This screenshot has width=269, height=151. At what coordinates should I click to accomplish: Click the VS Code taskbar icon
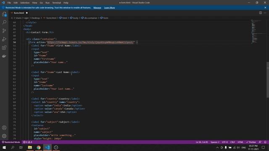click(x=47, y=147)
